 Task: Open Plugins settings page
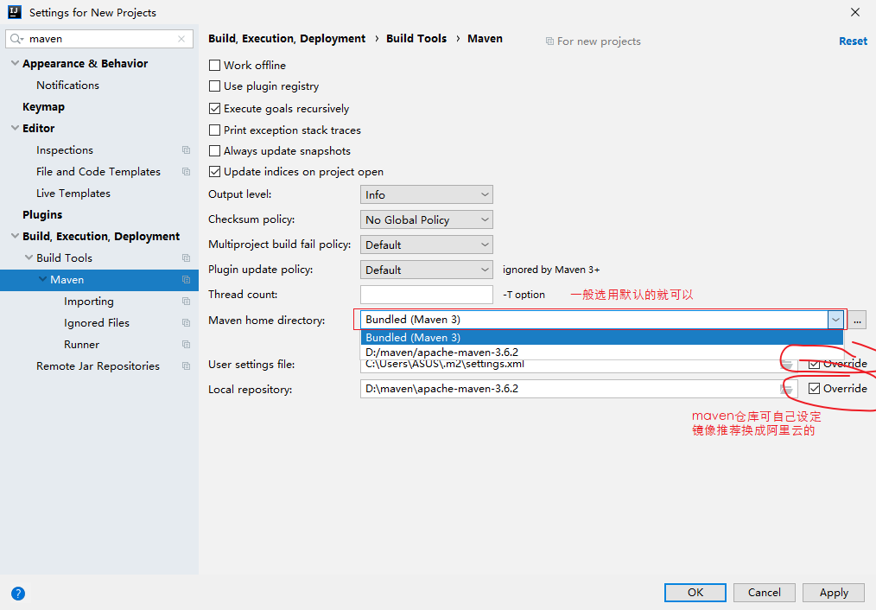(42, 214)
